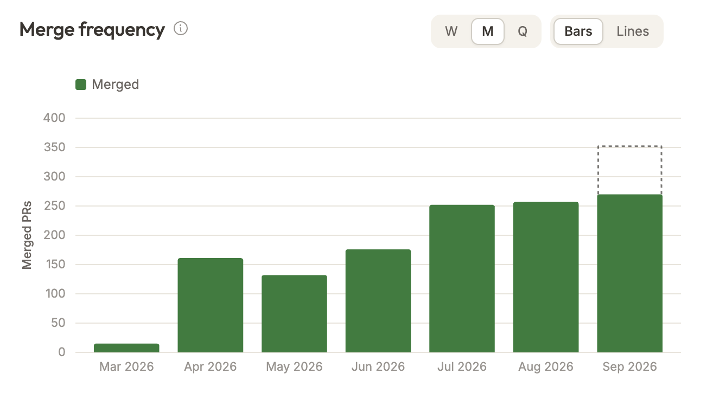This screenshot has width=713, height=412.
Task: Click the 200 y-axis value
Action: point(54,235)
